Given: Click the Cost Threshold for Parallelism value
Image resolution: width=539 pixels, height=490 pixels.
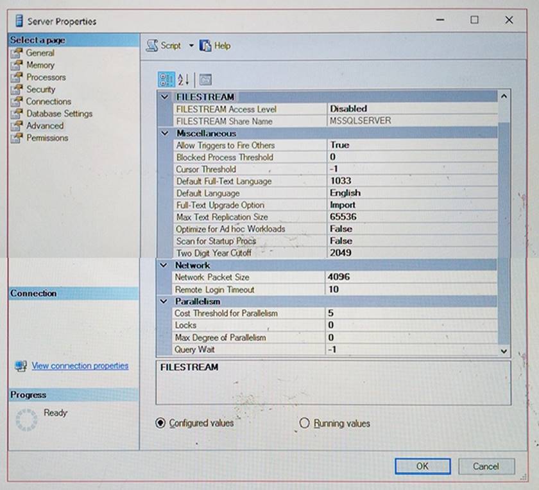Looking at the screenshot, I should (411, 313).
